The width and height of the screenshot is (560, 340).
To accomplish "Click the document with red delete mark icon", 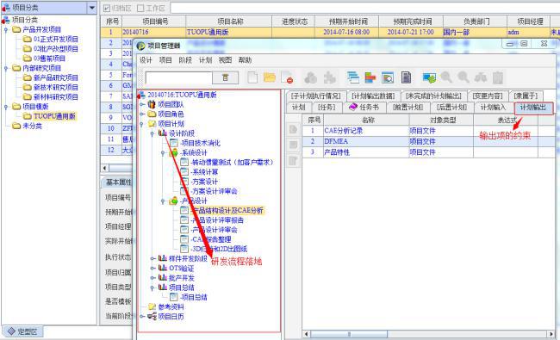I will (x=287, y=77).
